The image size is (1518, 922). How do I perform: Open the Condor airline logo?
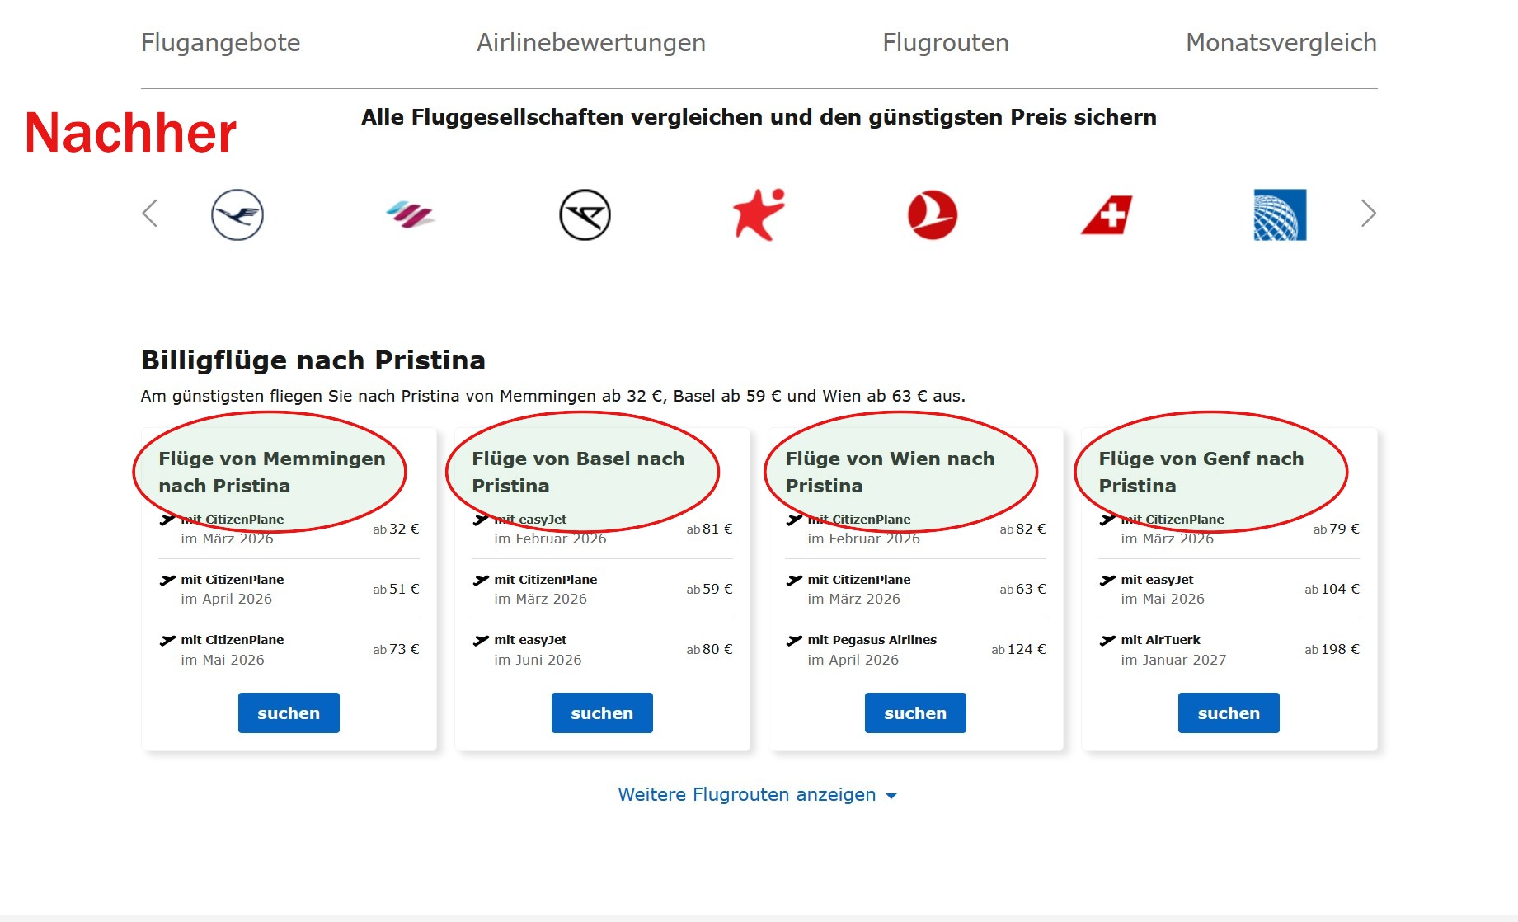(585, 215)
